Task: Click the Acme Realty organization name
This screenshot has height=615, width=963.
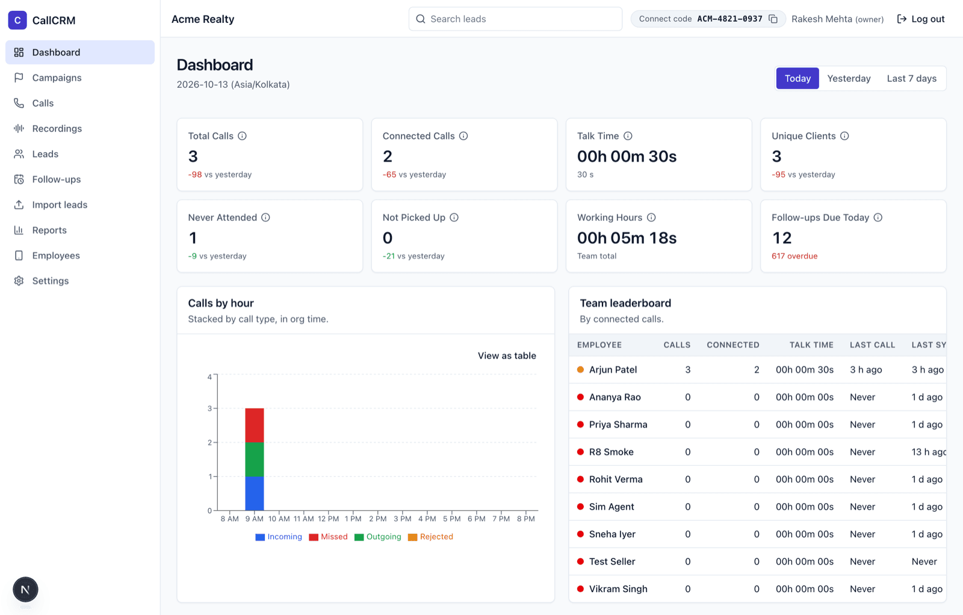Action: click(203, 19)
